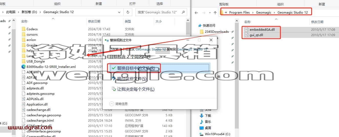The width and height of the screenshot is (339, 137).
Task: Select cadexchange.dll file name
Action: point(38,110)
